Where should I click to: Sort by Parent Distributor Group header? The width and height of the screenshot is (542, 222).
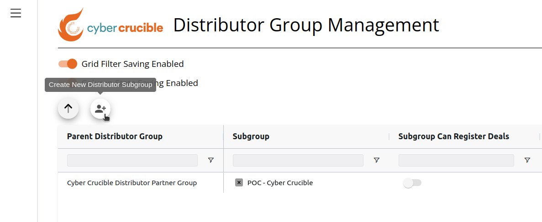[115, 136]
